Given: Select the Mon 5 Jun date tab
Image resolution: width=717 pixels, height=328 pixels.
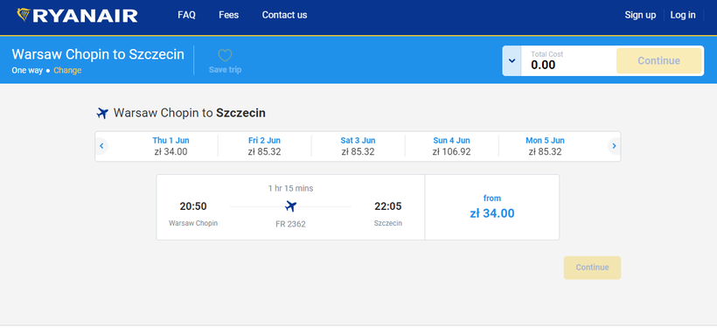Looking at the screenshot, I should tap(545, 146).
